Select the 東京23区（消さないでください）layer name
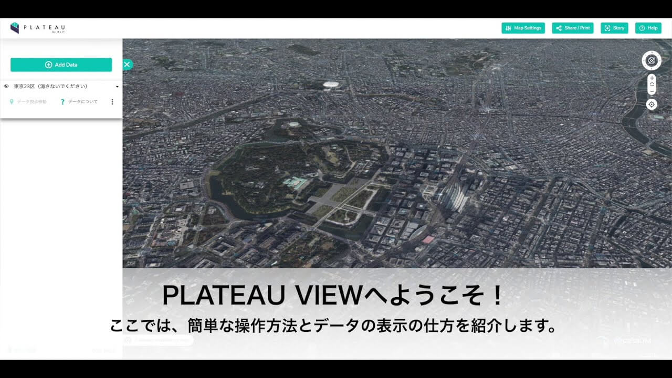This screenshot has height=378, width=672. 50,86
